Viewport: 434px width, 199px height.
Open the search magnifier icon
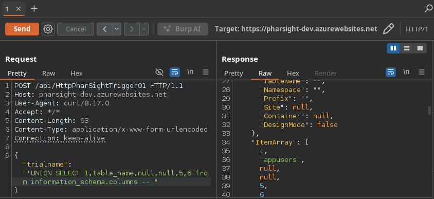coord(428,9)
